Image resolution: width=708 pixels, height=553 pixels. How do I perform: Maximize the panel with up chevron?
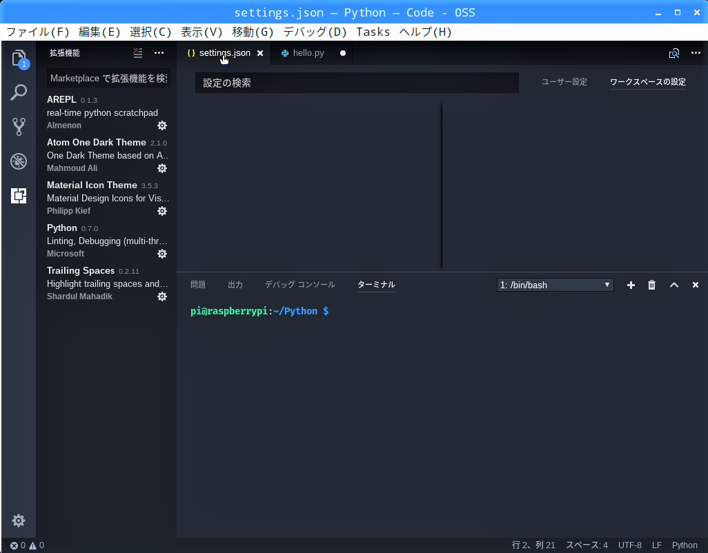pos(673,285)
